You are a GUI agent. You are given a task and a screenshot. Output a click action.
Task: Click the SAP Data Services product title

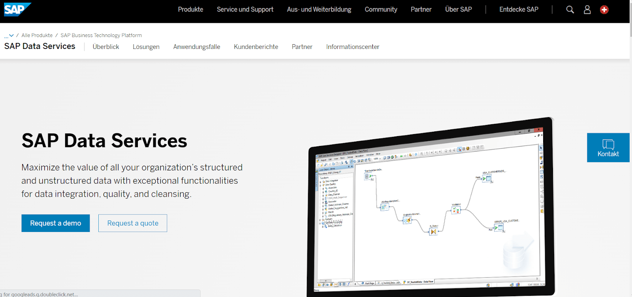[x=40, y=46]
